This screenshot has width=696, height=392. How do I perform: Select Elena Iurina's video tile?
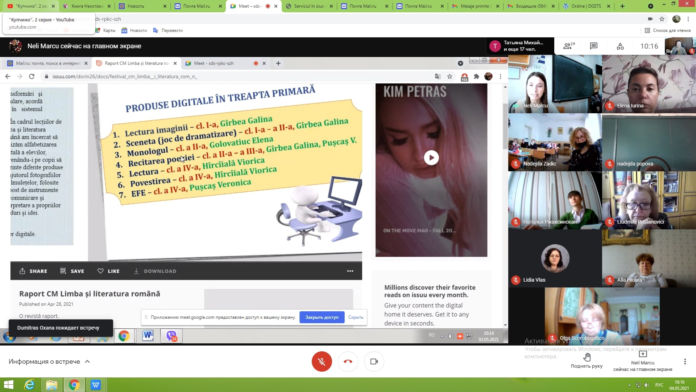[649, 84]
